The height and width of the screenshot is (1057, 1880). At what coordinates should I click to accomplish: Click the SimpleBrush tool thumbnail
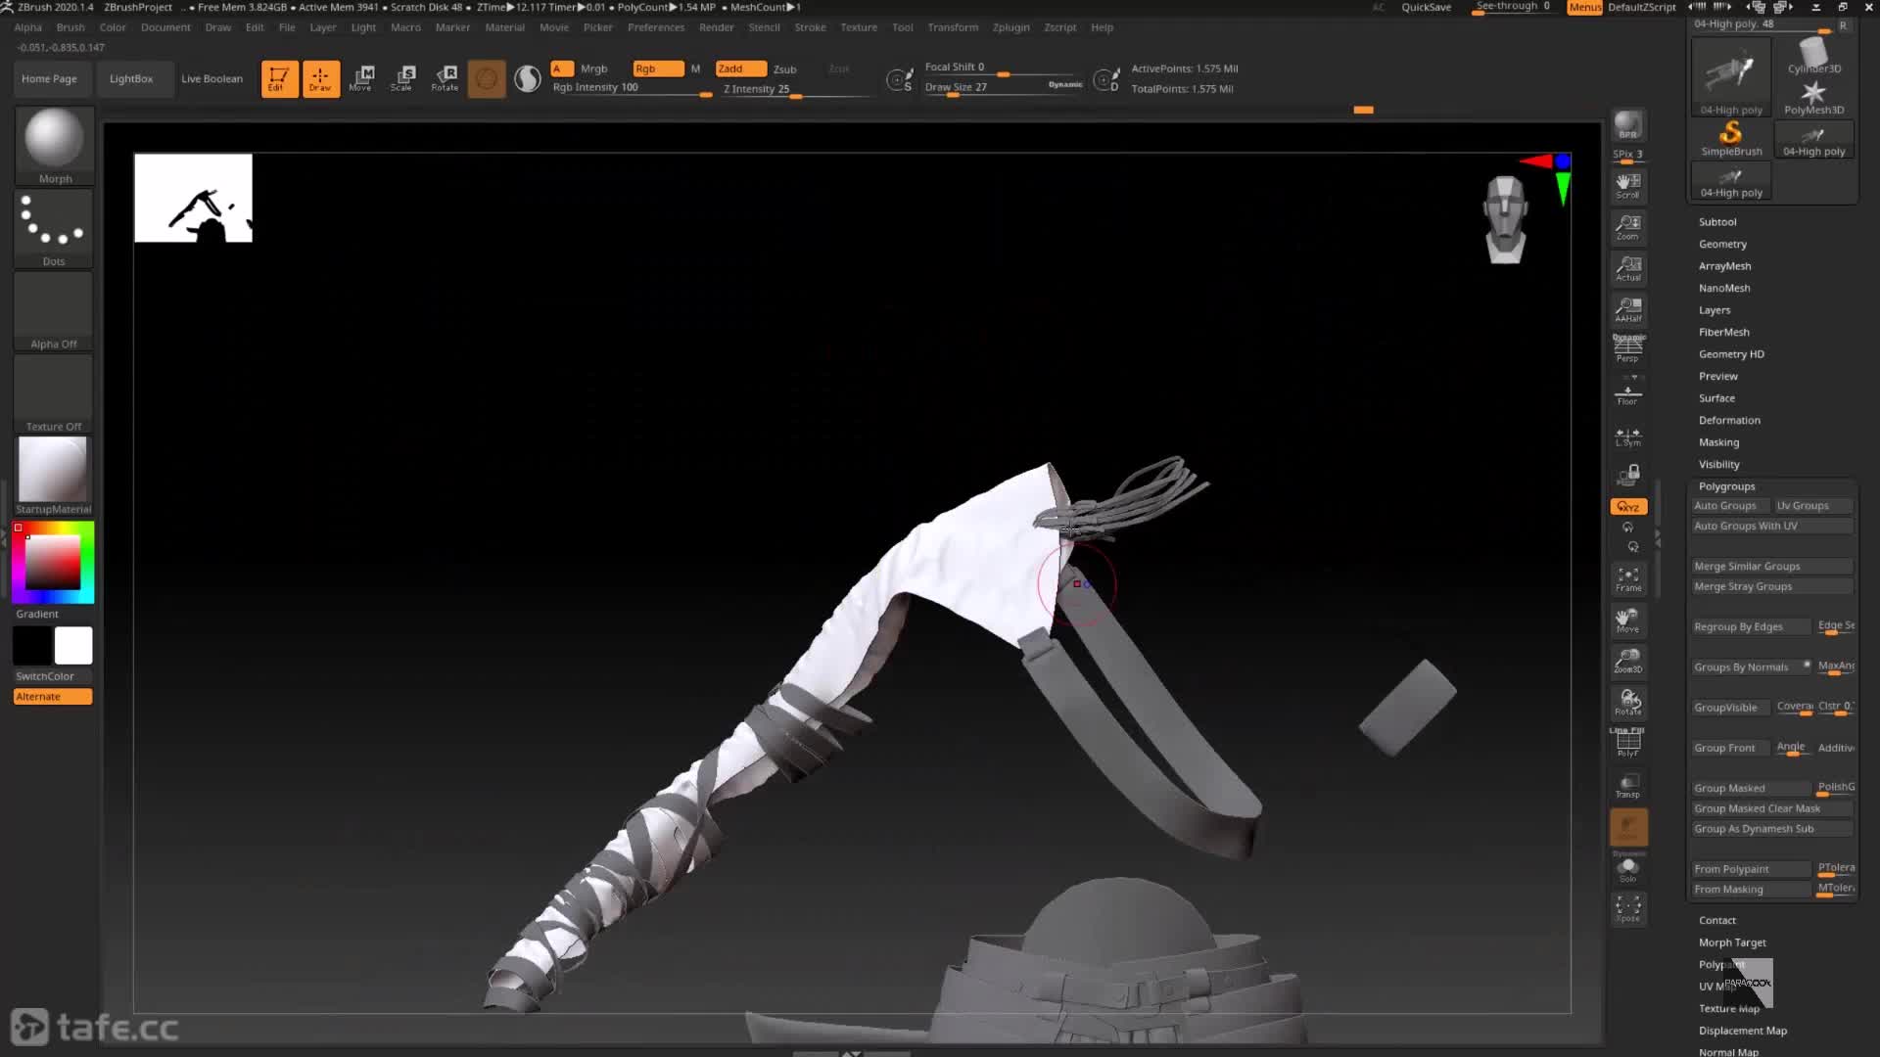[1731, 139]
